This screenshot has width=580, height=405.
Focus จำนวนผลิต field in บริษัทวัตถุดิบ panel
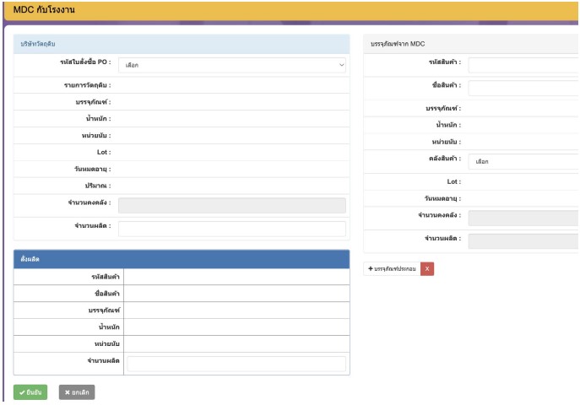[231, 229]
